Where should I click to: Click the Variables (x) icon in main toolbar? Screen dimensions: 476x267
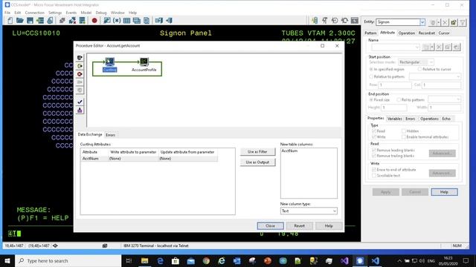[117, 21]
